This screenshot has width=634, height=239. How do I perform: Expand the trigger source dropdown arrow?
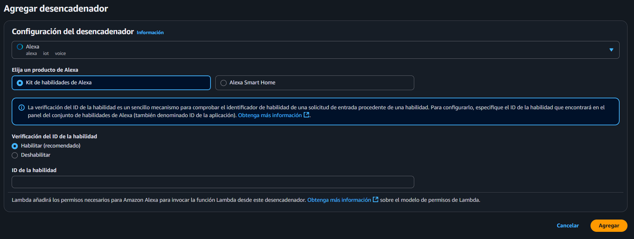[x=611, y=50]
